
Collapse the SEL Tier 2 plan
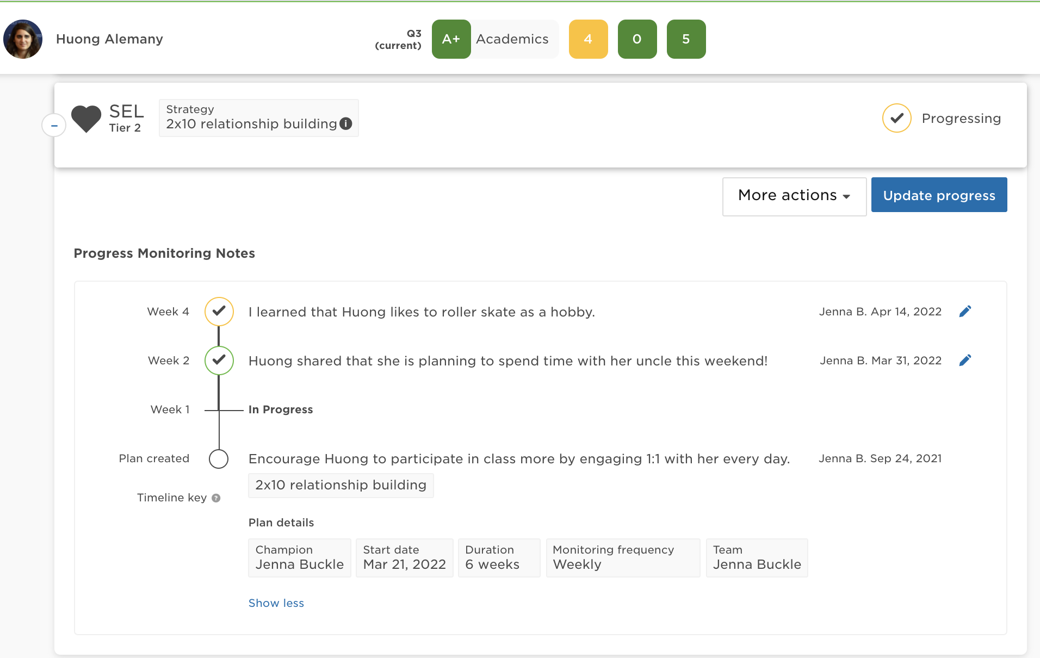click(54, 126)
